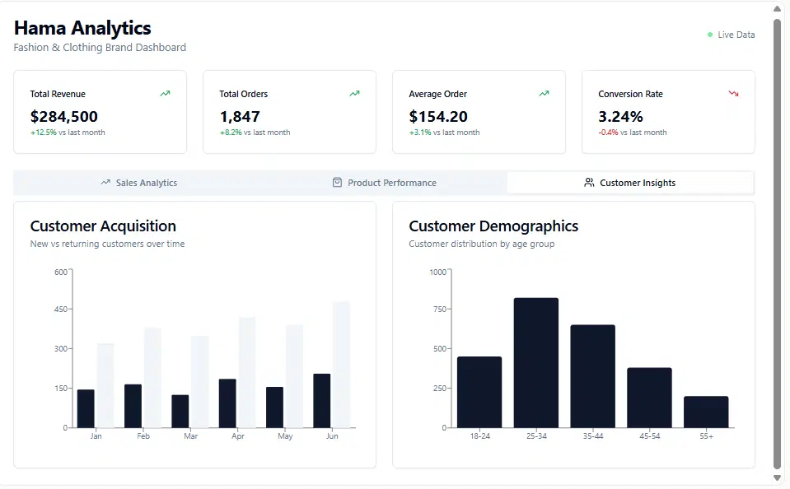
Task: Click the Hama Analytics heading
Action: (x=82, y=28)
